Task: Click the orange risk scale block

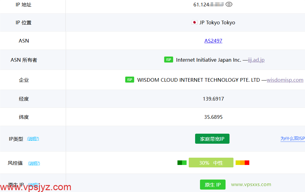Action: point(242,163)
